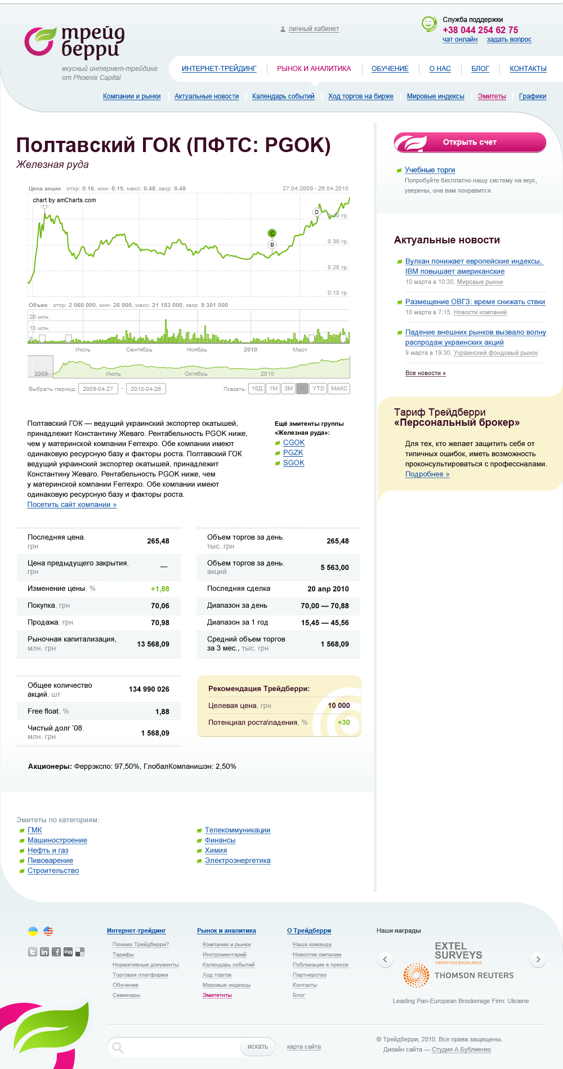Click the Extel Surveys award logo
The width and height of the screenshot is (563, 1069).
458,952
